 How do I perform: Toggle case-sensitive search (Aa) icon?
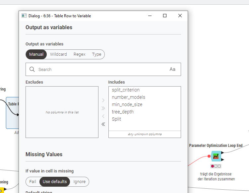[x=172, y=69]
